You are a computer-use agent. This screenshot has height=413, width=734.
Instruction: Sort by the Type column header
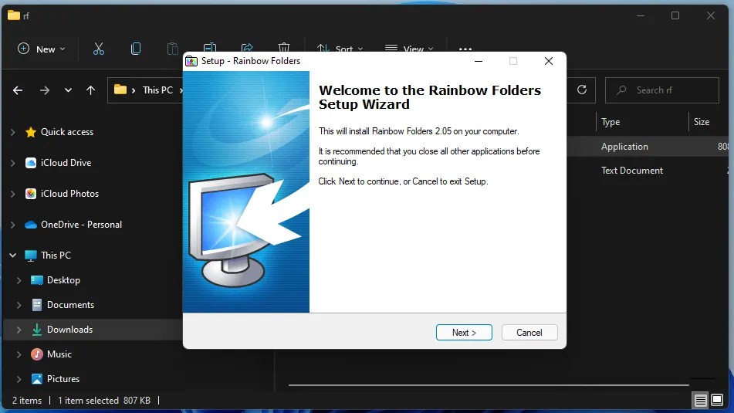coord(611,122)
